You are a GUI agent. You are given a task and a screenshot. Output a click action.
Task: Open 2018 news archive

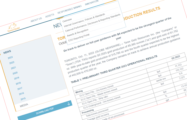click(18, 83)
